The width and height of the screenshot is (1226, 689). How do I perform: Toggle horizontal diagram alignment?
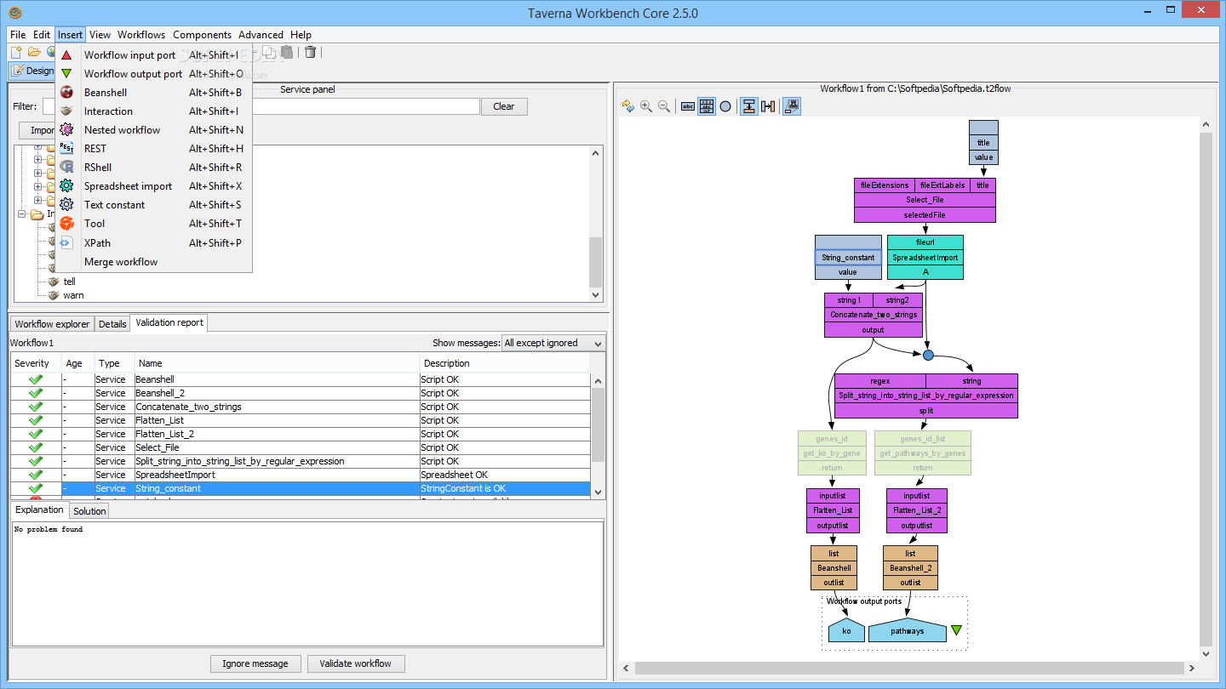click(768, 106)
